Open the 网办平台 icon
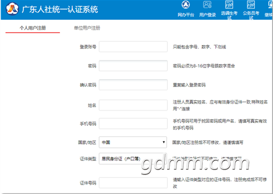273x194 pixels. [x=186, y=5]
